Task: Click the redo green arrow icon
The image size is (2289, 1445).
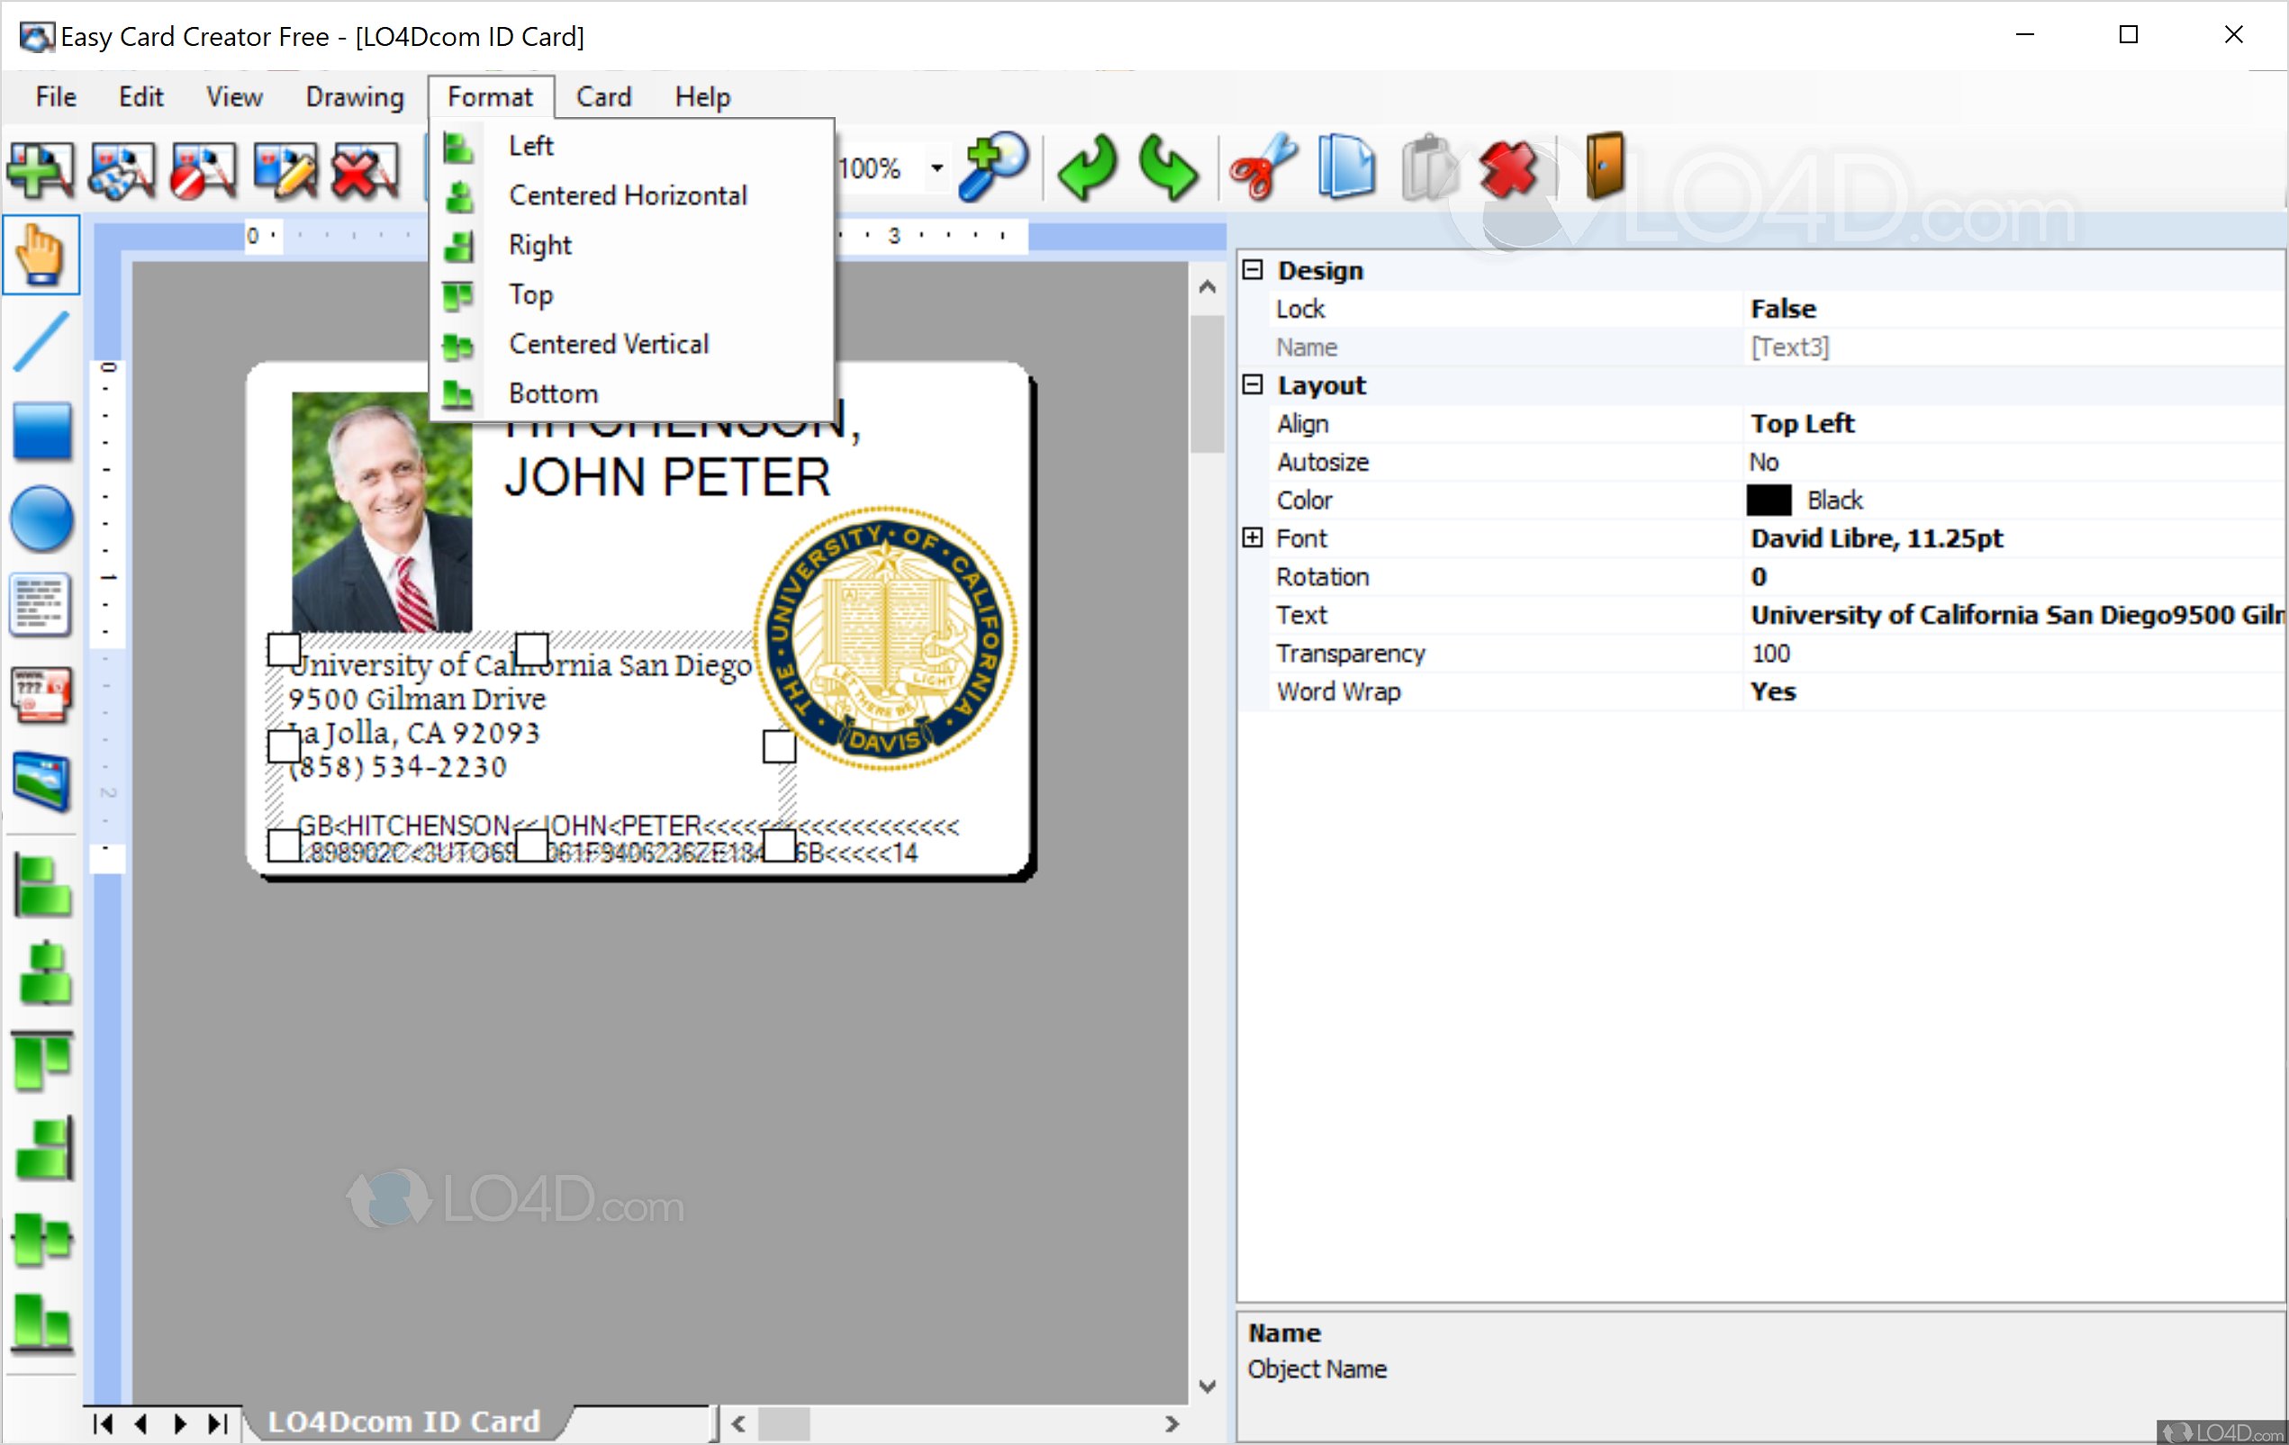Action: 1168,168
